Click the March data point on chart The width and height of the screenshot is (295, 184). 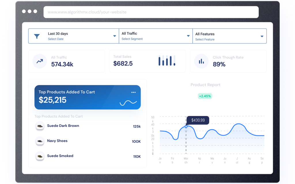(186, 126)
